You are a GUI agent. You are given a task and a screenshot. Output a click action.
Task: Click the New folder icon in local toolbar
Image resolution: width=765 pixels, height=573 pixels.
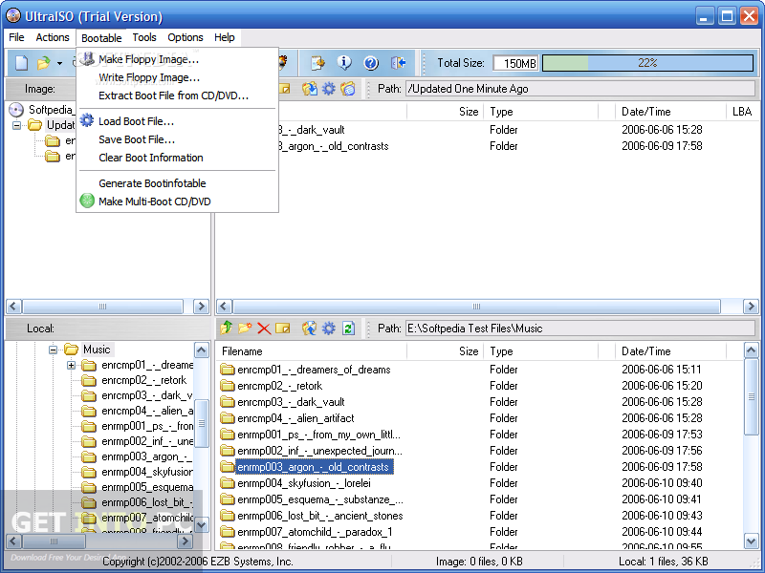click(x=245, y=328)
